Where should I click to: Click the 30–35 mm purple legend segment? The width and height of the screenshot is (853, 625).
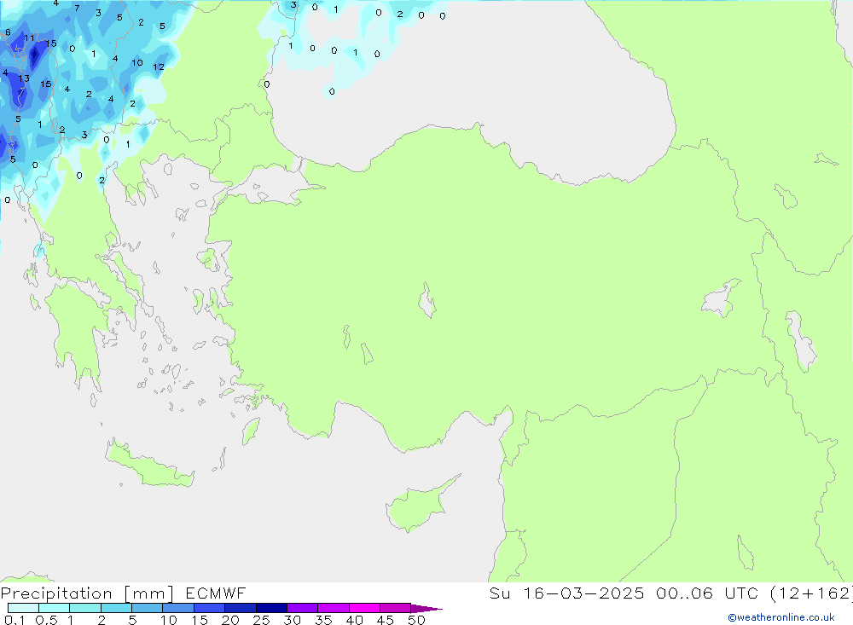point(303,608)
